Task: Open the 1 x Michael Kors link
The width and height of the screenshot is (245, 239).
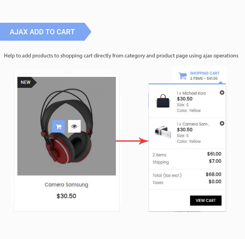Action: tap(191, 93)
